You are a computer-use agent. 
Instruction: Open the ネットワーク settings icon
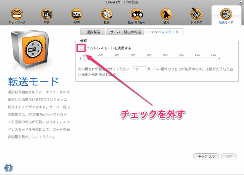[x=17, y=14]
